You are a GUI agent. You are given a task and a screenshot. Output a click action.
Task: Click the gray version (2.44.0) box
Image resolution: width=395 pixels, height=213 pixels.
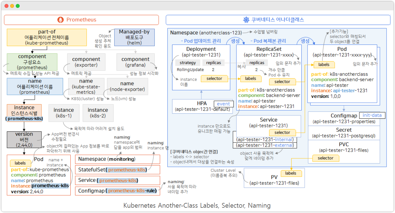(24, 139)
